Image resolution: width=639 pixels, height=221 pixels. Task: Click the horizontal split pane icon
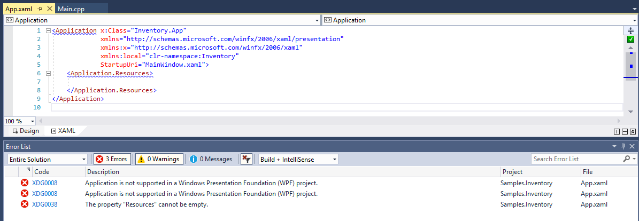pyautogui.click(x=625, y=131)
